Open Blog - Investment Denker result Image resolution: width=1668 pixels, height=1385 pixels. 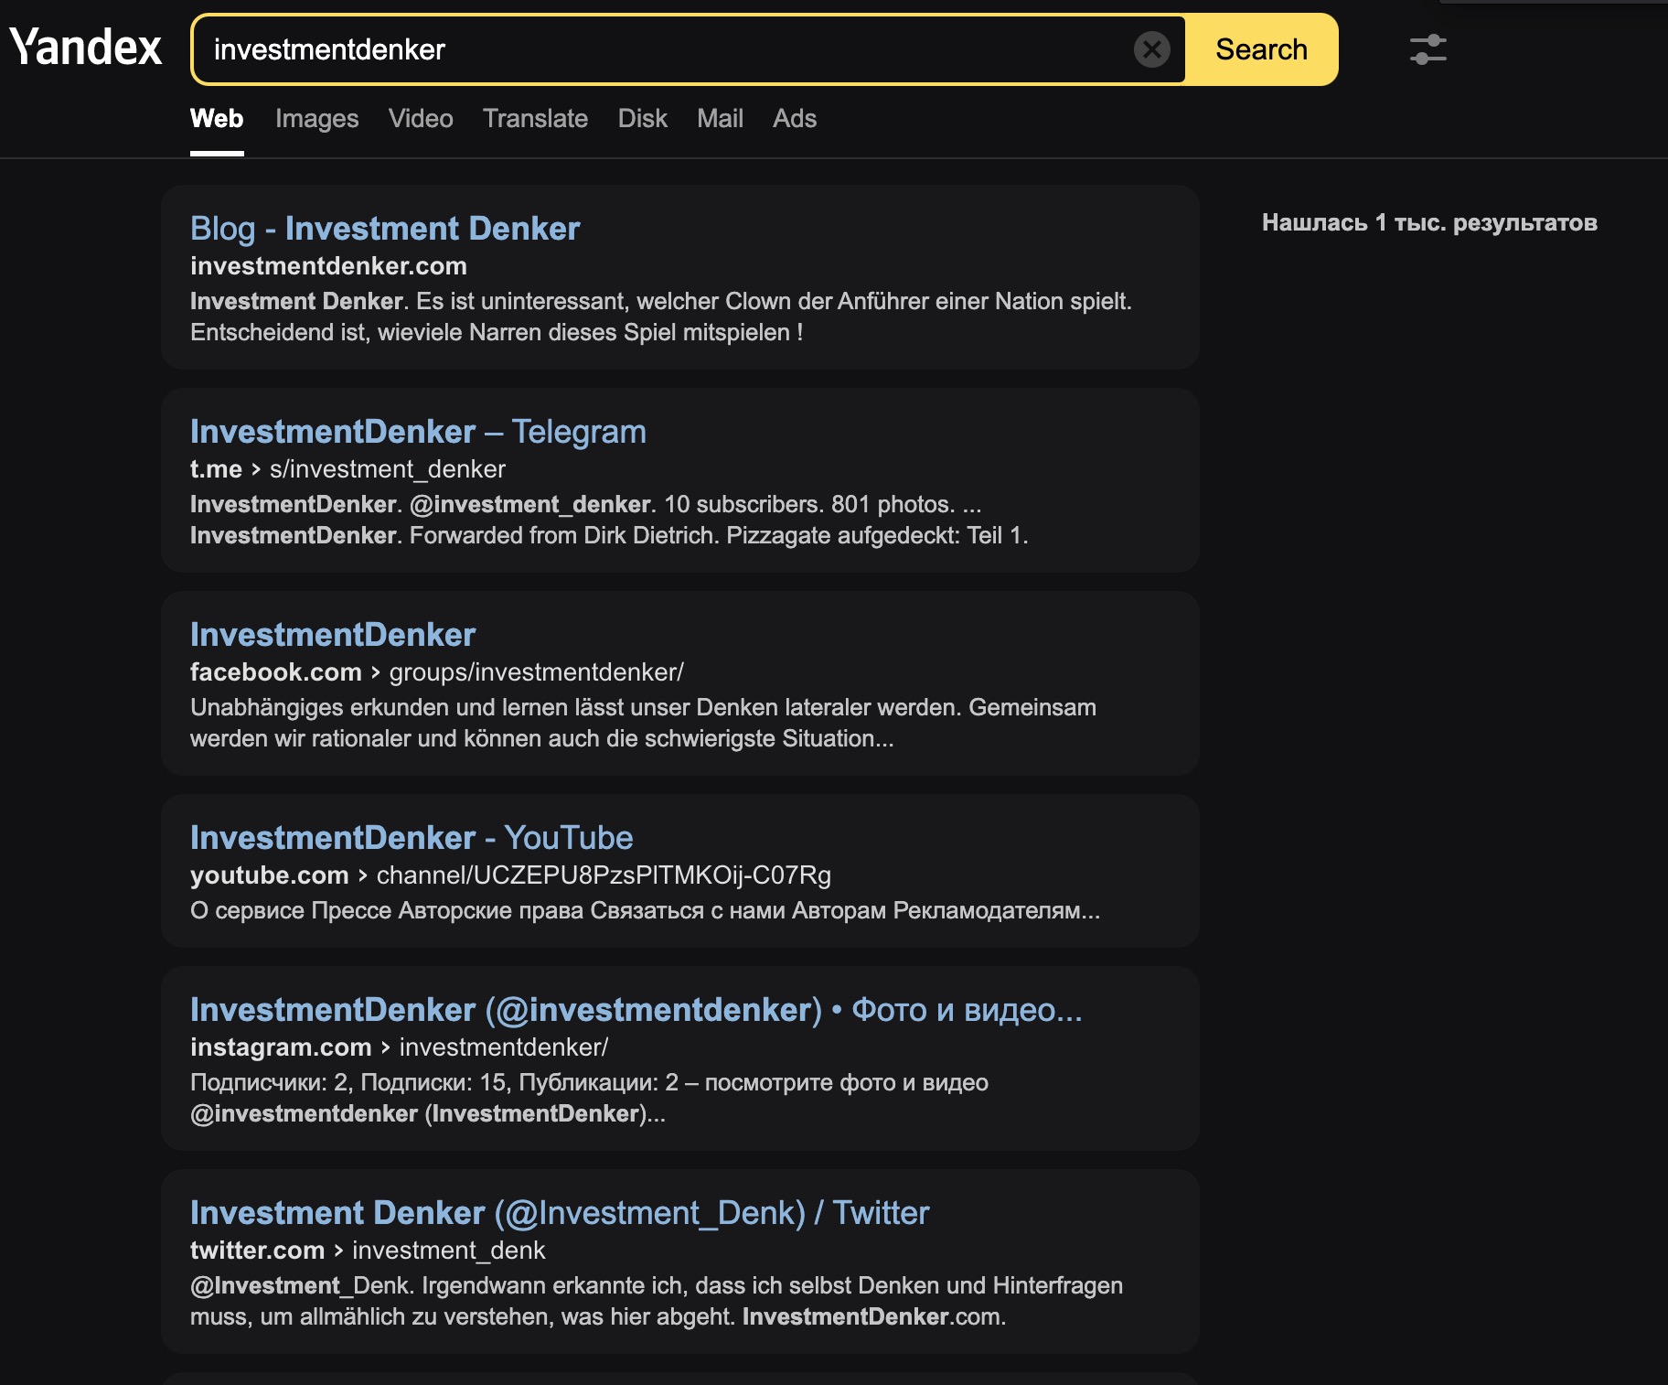coord(385,229)
